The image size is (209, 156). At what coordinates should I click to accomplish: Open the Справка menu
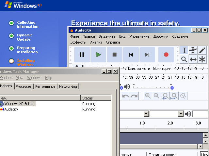[x=113, y=42]
